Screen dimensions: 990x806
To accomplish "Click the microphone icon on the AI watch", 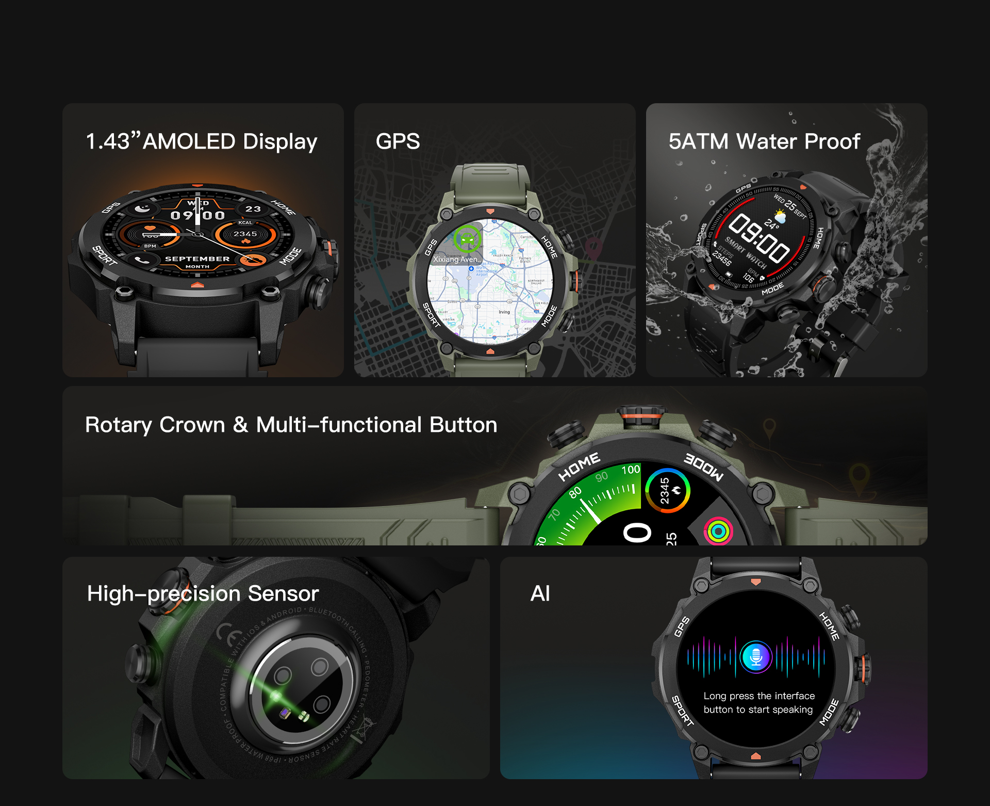I will (x=756, y=656).
